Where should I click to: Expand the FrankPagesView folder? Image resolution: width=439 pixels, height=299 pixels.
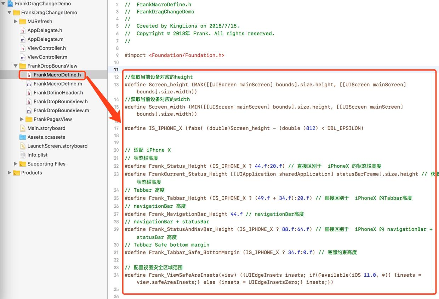pos(22,119)
